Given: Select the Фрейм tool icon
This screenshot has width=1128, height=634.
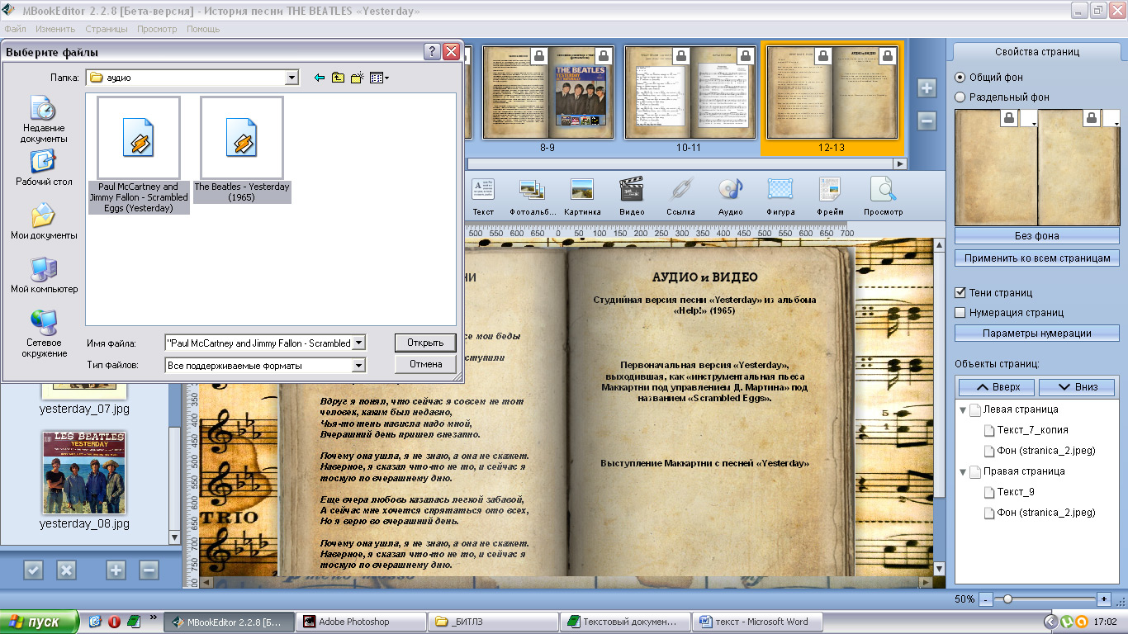Looking at the screenshot, I should [830, 197].
